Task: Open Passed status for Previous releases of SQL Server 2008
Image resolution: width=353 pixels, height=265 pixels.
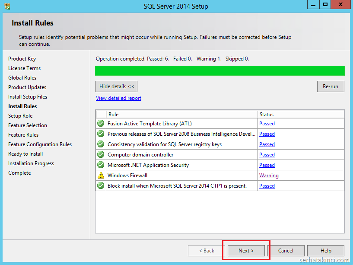Action: [x=267, y=134]
